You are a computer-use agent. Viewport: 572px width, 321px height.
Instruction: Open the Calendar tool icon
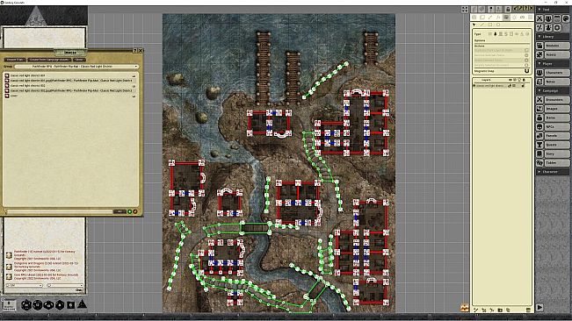click(557, 18)
